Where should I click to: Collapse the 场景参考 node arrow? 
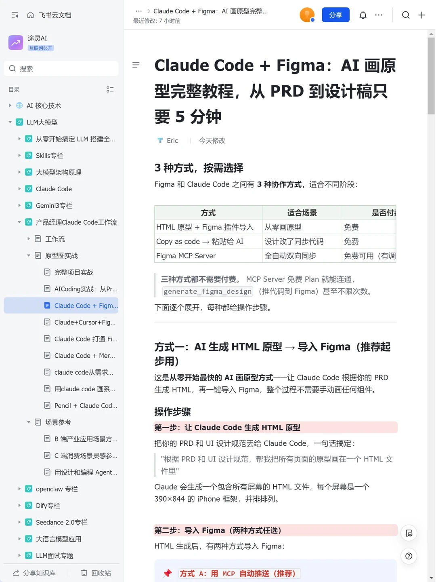click(x=29, y=422)
